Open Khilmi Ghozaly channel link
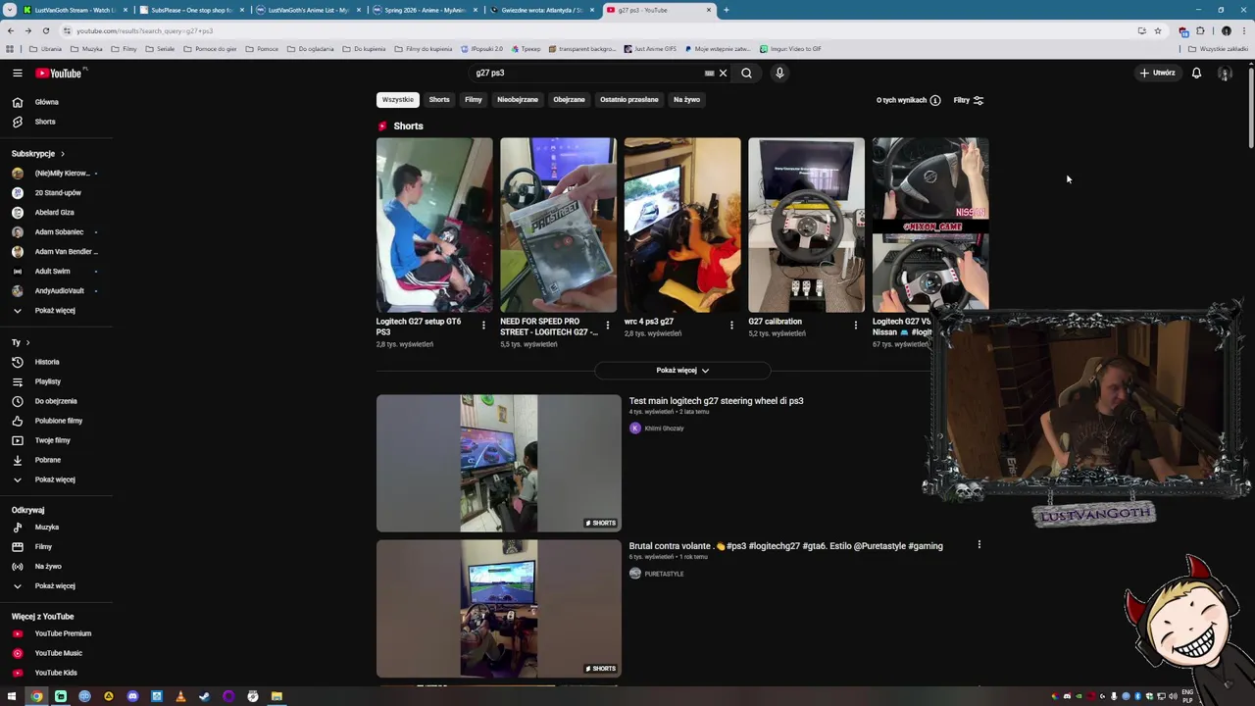The width and height of the screenshot is (1255, 706). pos(664,429)
